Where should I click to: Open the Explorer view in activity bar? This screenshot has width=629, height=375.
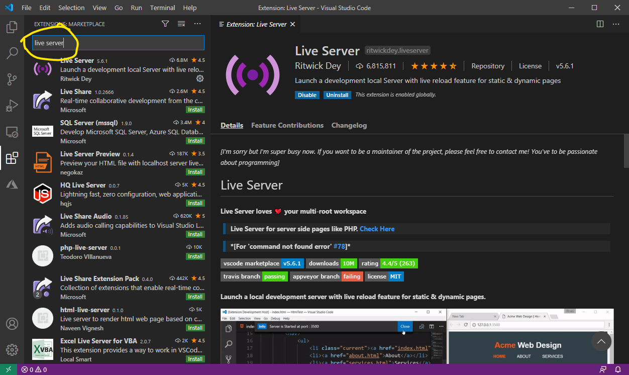(x=12, y=27)
